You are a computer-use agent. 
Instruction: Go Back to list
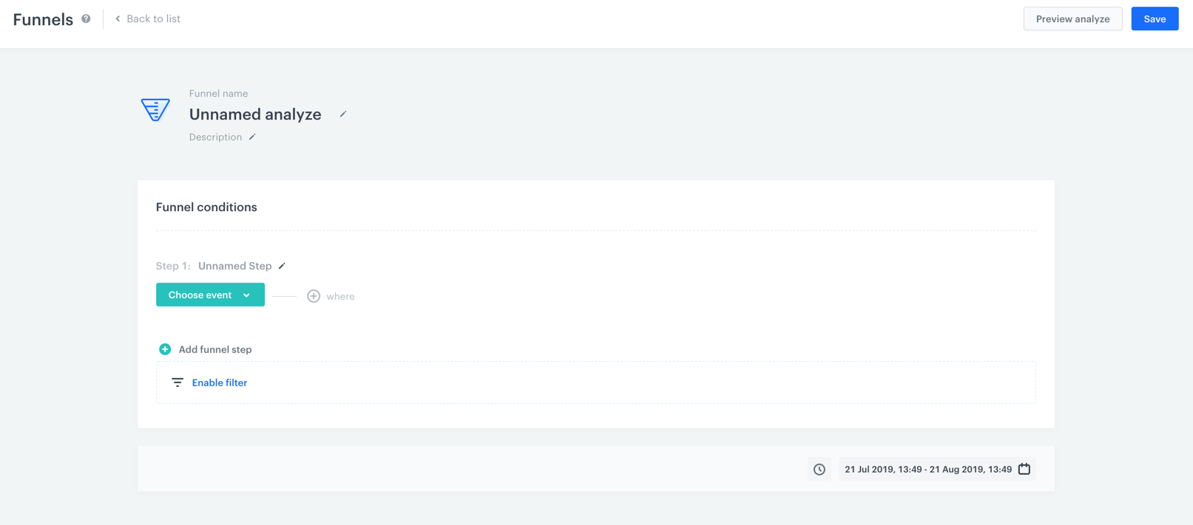(x=153, y=19)
